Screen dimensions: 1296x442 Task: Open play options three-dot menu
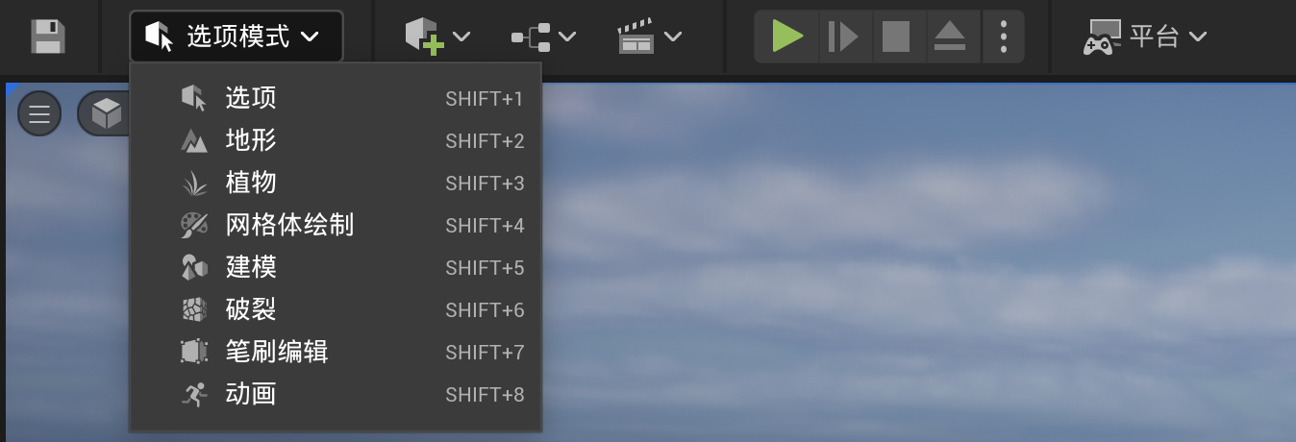1003,37
